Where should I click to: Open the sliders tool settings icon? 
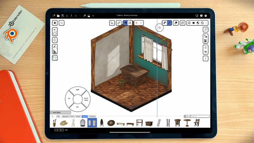pos(206,48)
